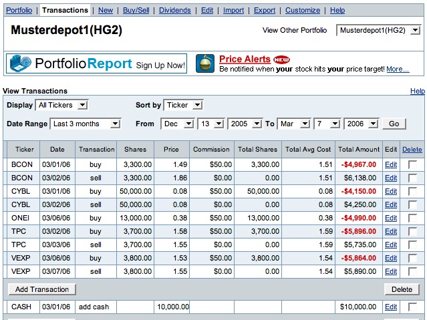Edit the TPC buy transaction
427x320 pixels.
tap(391, 231)
